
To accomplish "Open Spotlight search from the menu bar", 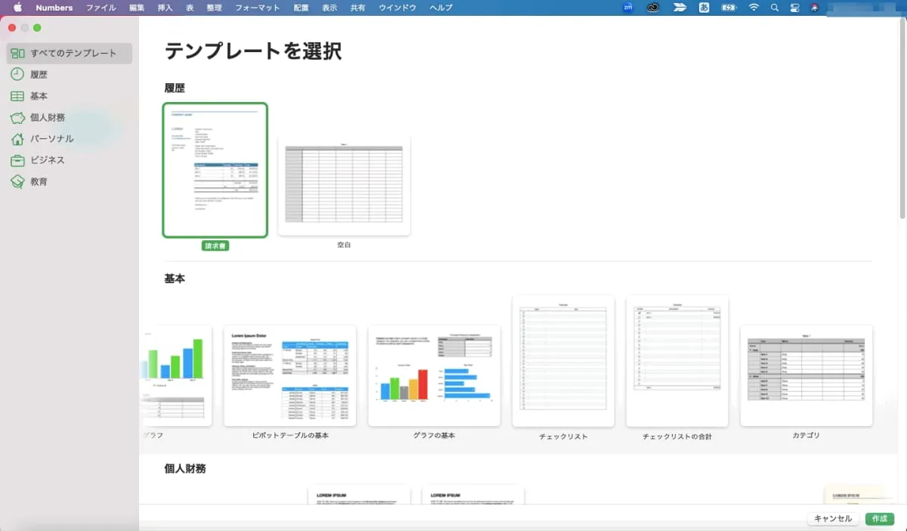I will coord(774,8).
